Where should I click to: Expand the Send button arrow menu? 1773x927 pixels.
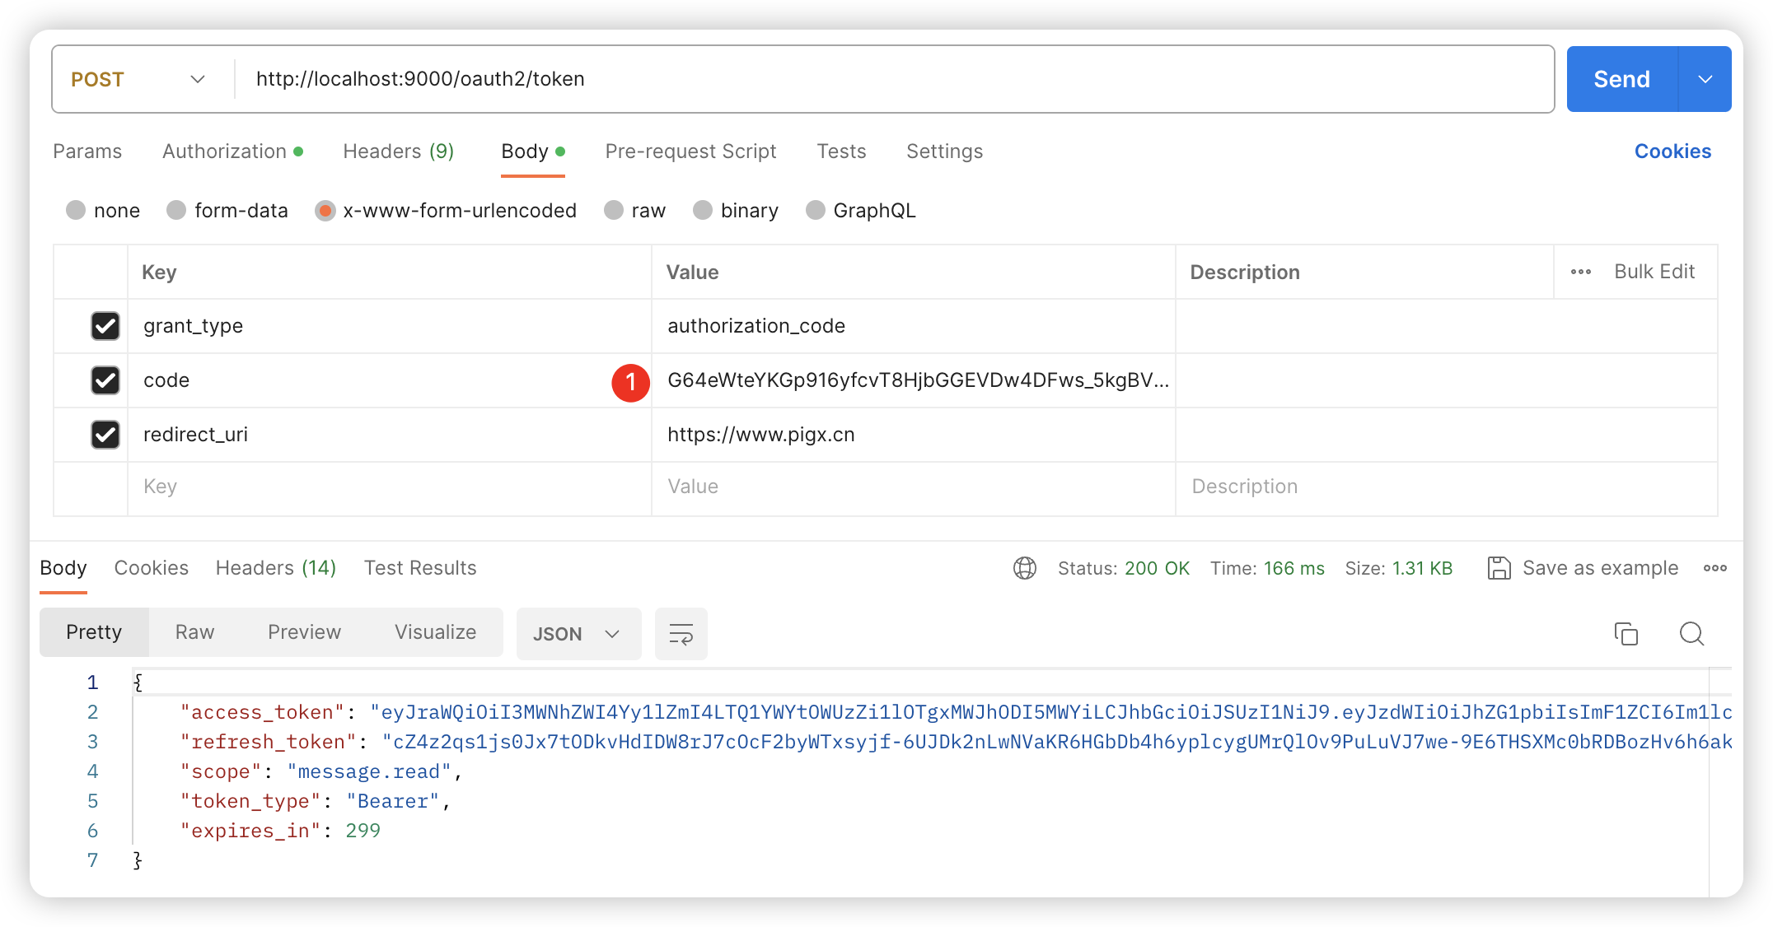(1705, 79)
